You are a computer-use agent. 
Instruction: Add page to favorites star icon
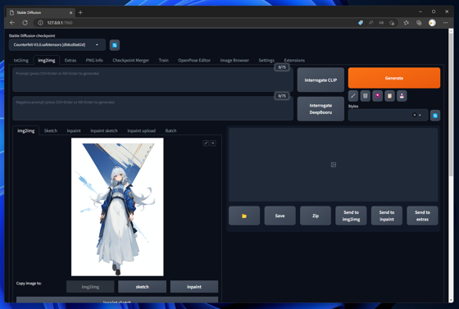click(392, 22)
